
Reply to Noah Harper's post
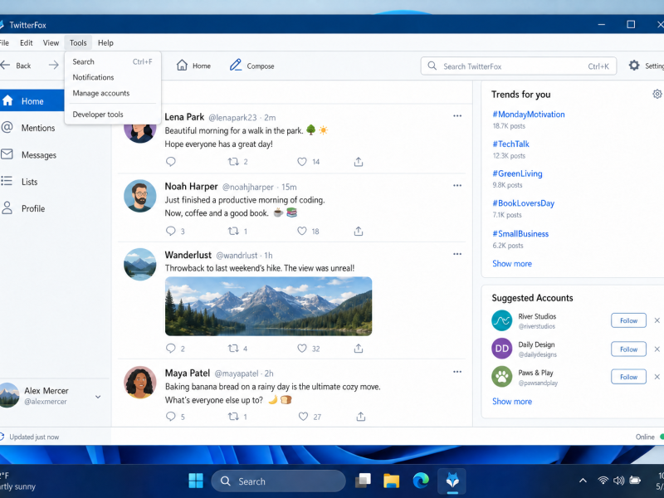point(171,231)
